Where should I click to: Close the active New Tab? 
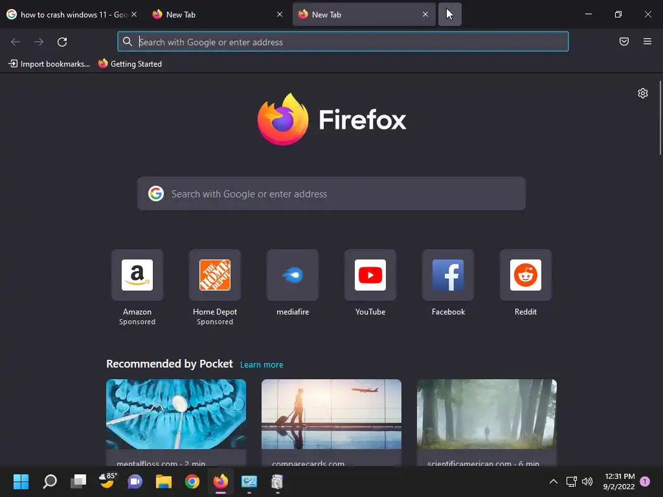click(425, 14)
